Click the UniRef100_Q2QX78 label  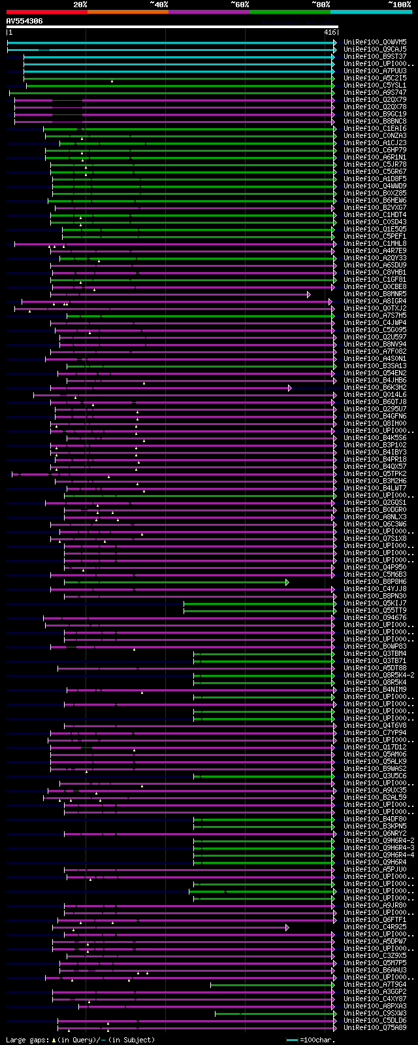(375, 107)
